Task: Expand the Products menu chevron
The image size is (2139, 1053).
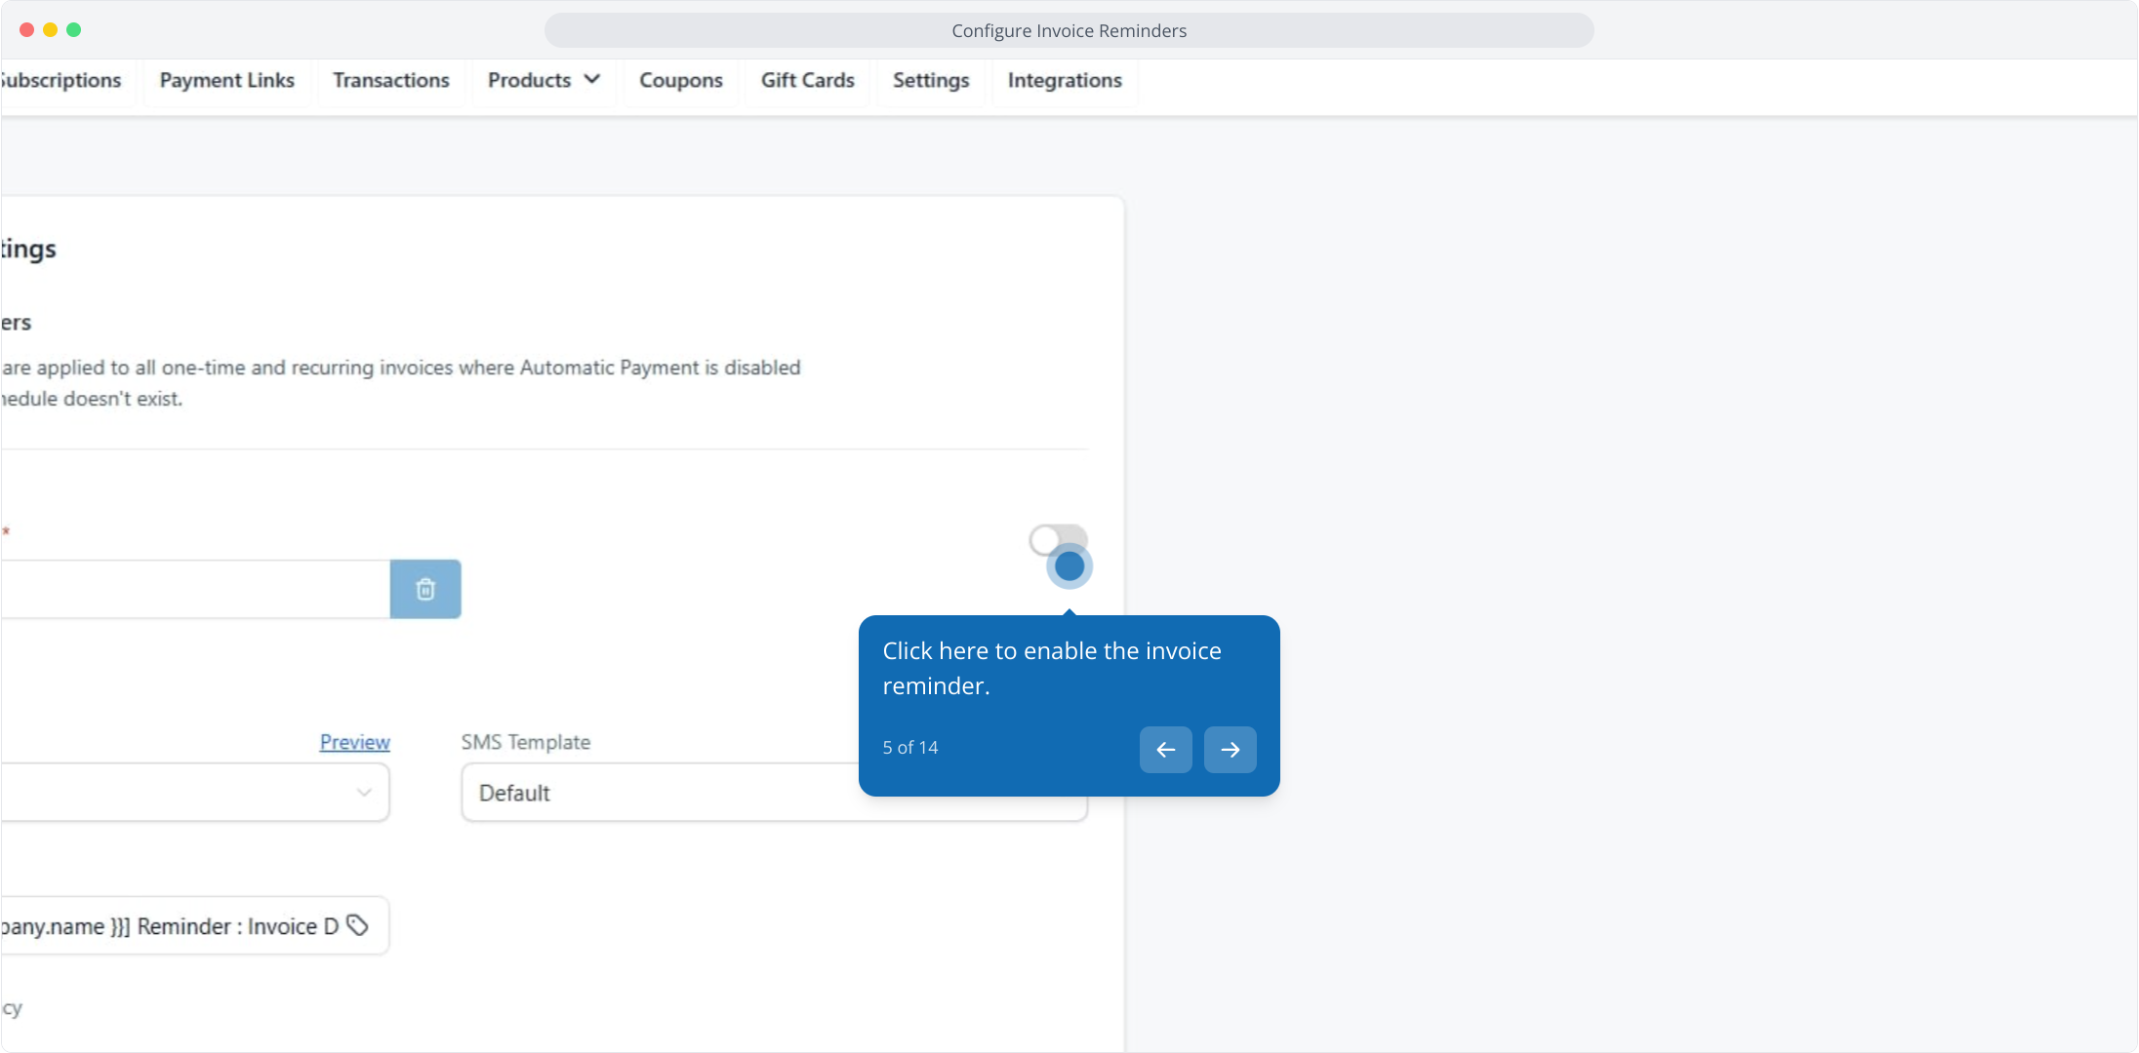Action: click(592, 80)
